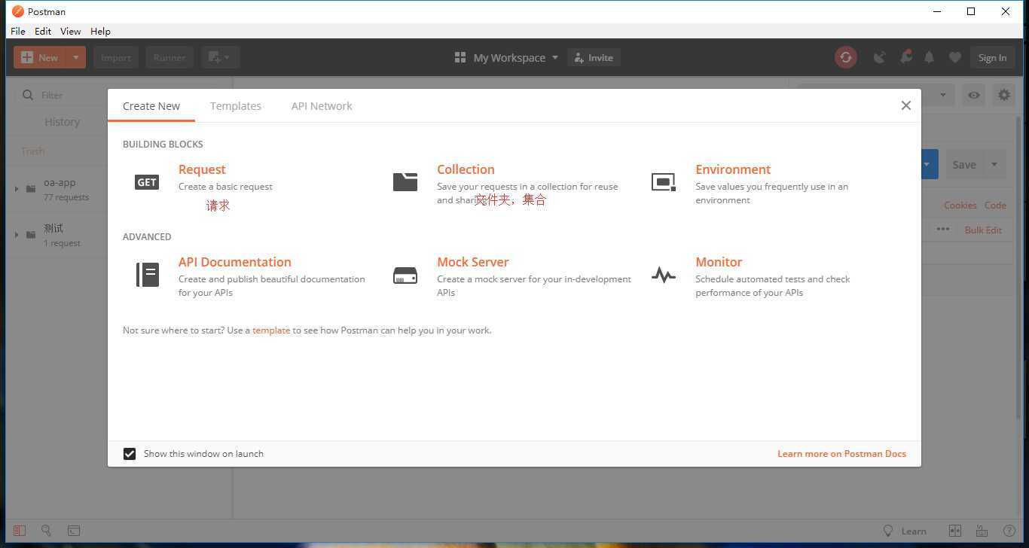This screenshot has width=1029, height=548.
Task: Click the API Documentation link
Action: [235, 262]
